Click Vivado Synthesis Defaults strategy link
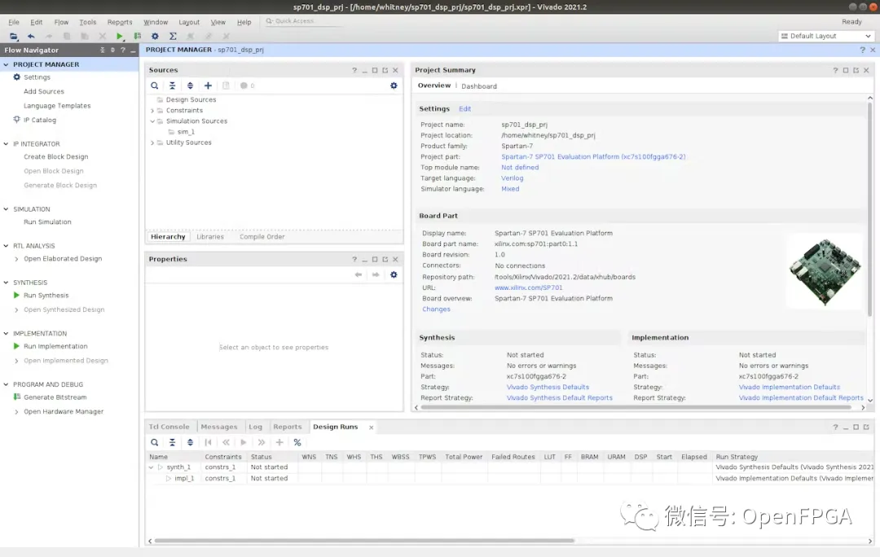This screenshot has width=880, height=557. [x=548, y=387]
